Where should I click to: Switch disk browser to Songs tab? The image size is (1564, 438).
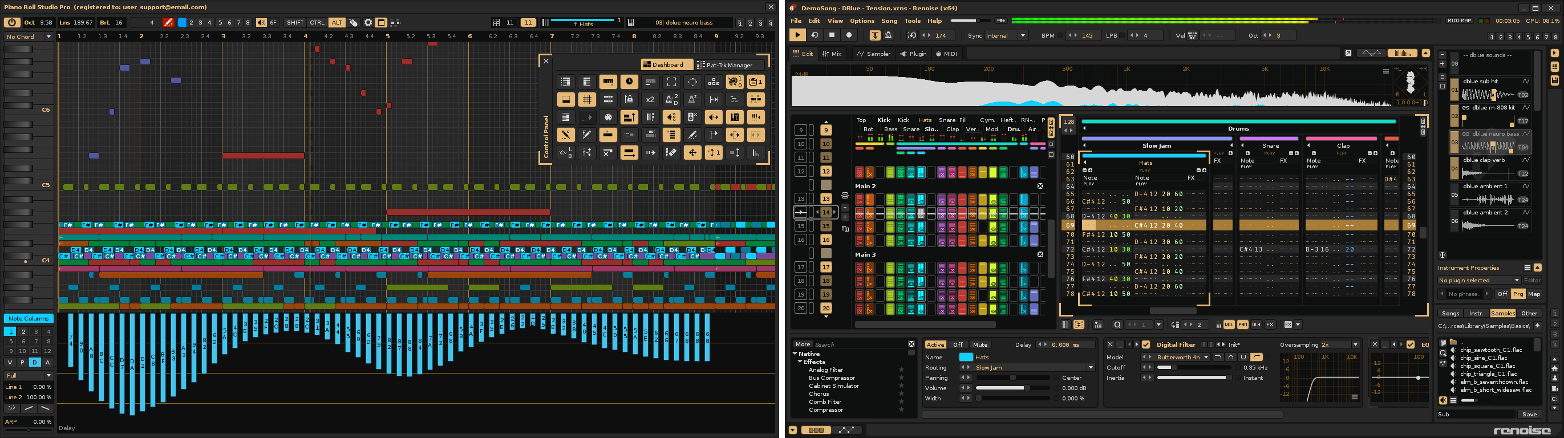click(x=1450, y=314)
